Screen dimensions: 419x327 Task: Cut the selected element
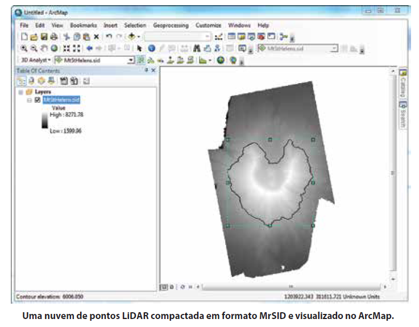(67, 36)
